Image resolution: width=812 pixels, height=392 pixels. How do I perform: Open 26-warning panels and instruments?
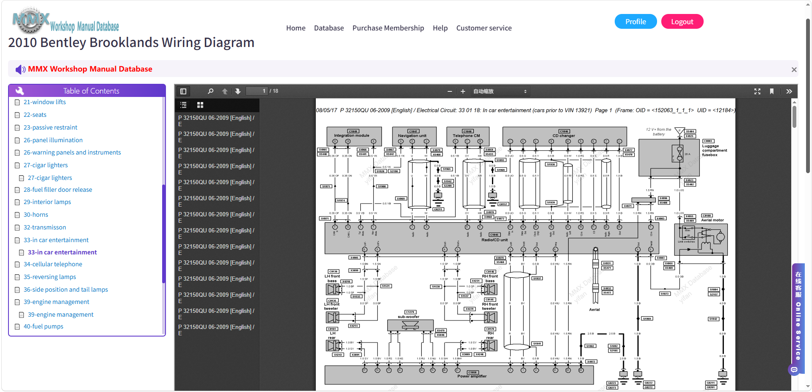coord(72,152)
